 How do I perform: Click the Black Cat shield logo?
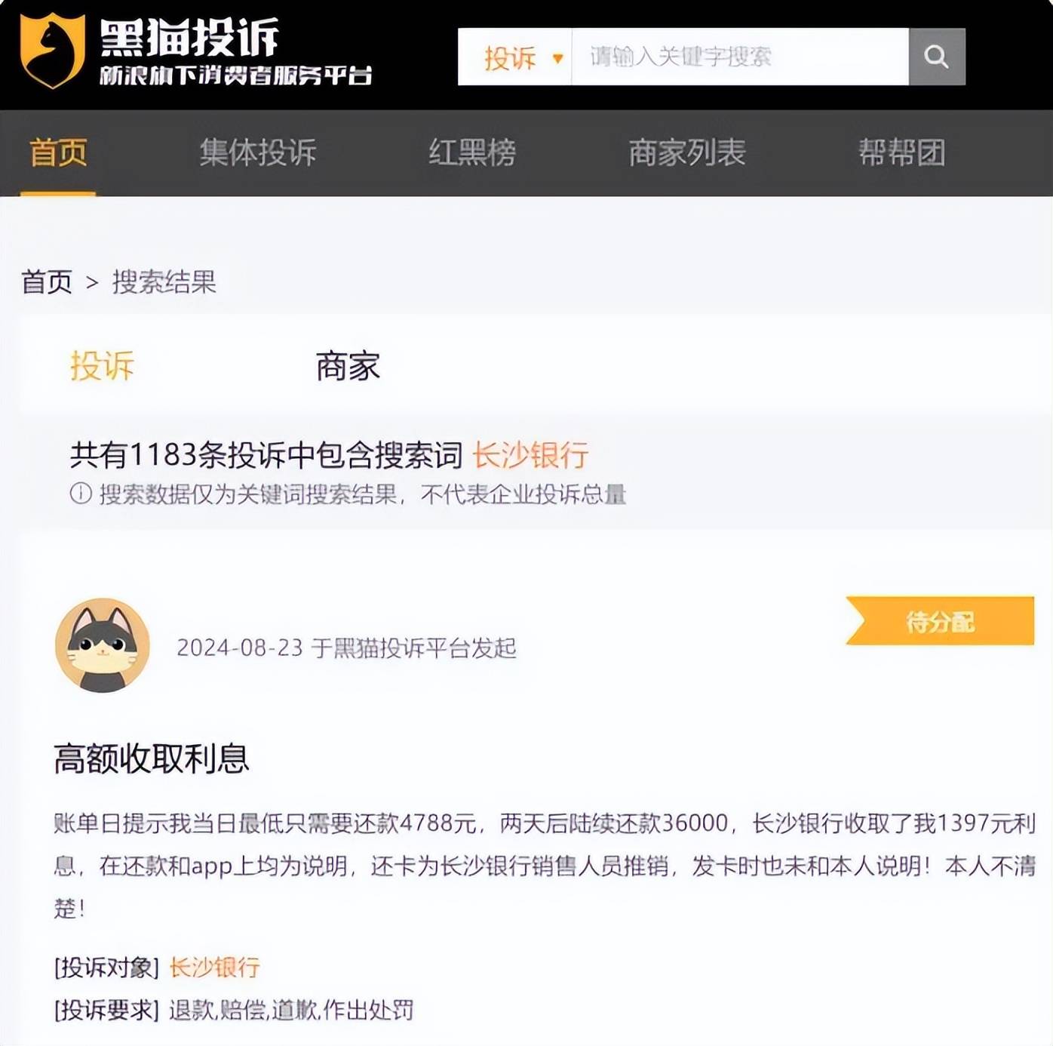point(51,51)
